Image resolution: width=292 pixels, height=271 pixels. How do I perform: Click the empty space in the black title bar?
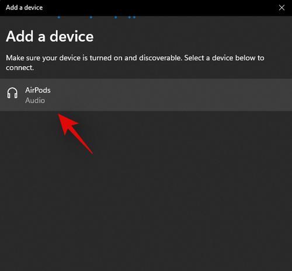(x=159, y=8)
